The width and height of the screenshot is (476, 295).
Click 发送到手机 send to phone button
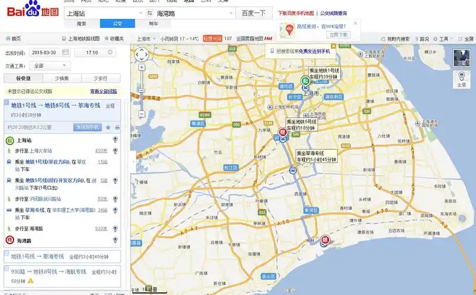[88, 127]
